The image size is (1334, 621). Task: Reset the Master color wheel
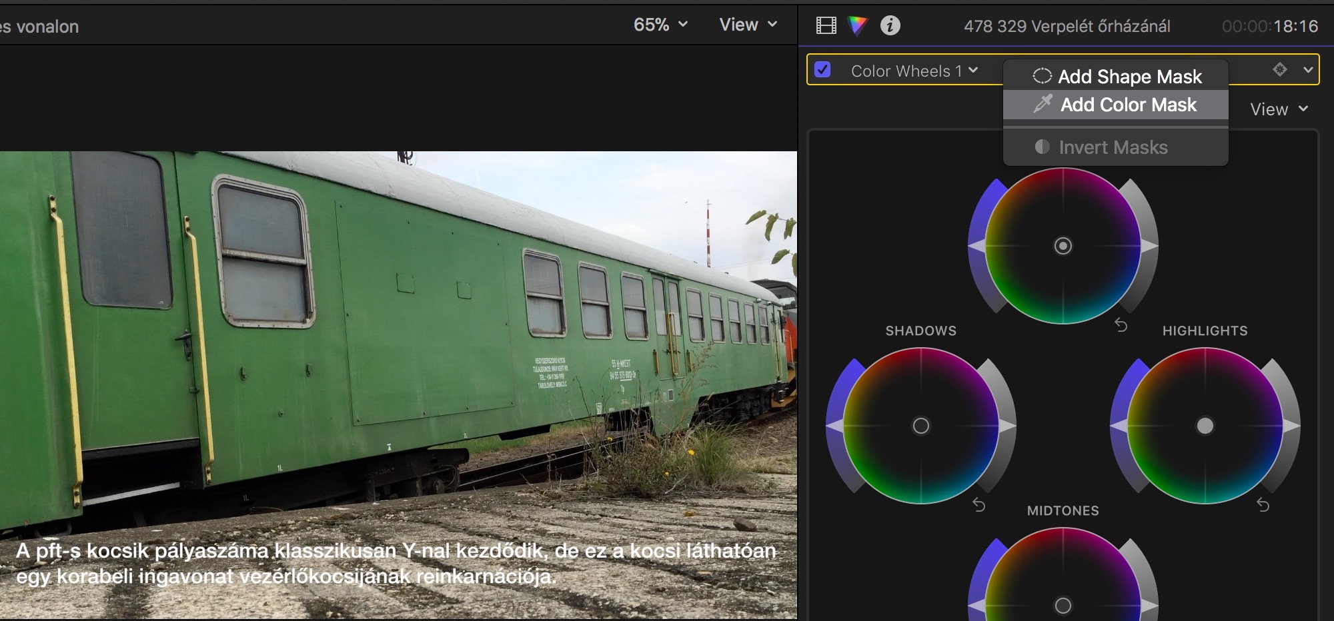tap(1121, 325)
